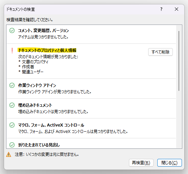The width and height of the screenshot is (188, 174).
Task: Open help with the question mark icon
Action: [161, 9]
